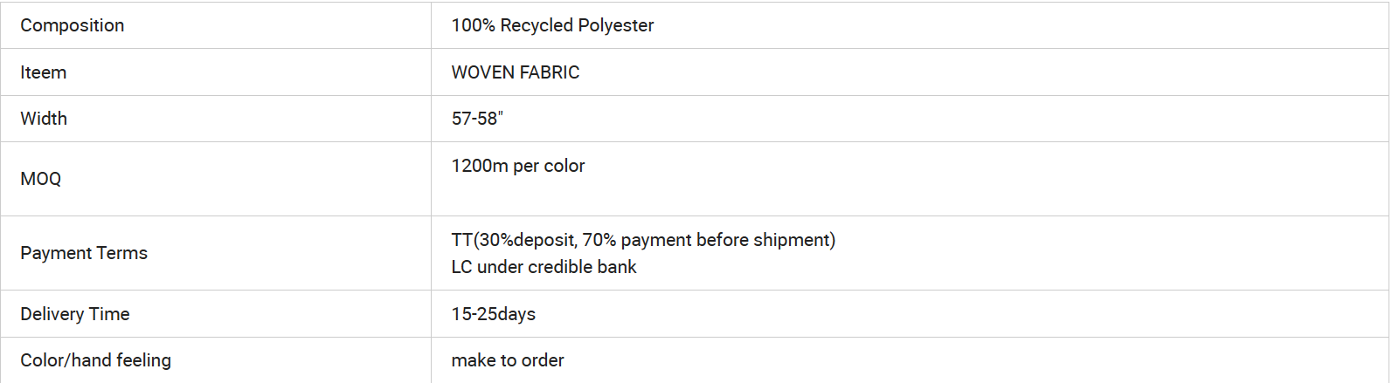Click the LC under credible bank line
Viewport: 1392px width, 383px height.
544,267
